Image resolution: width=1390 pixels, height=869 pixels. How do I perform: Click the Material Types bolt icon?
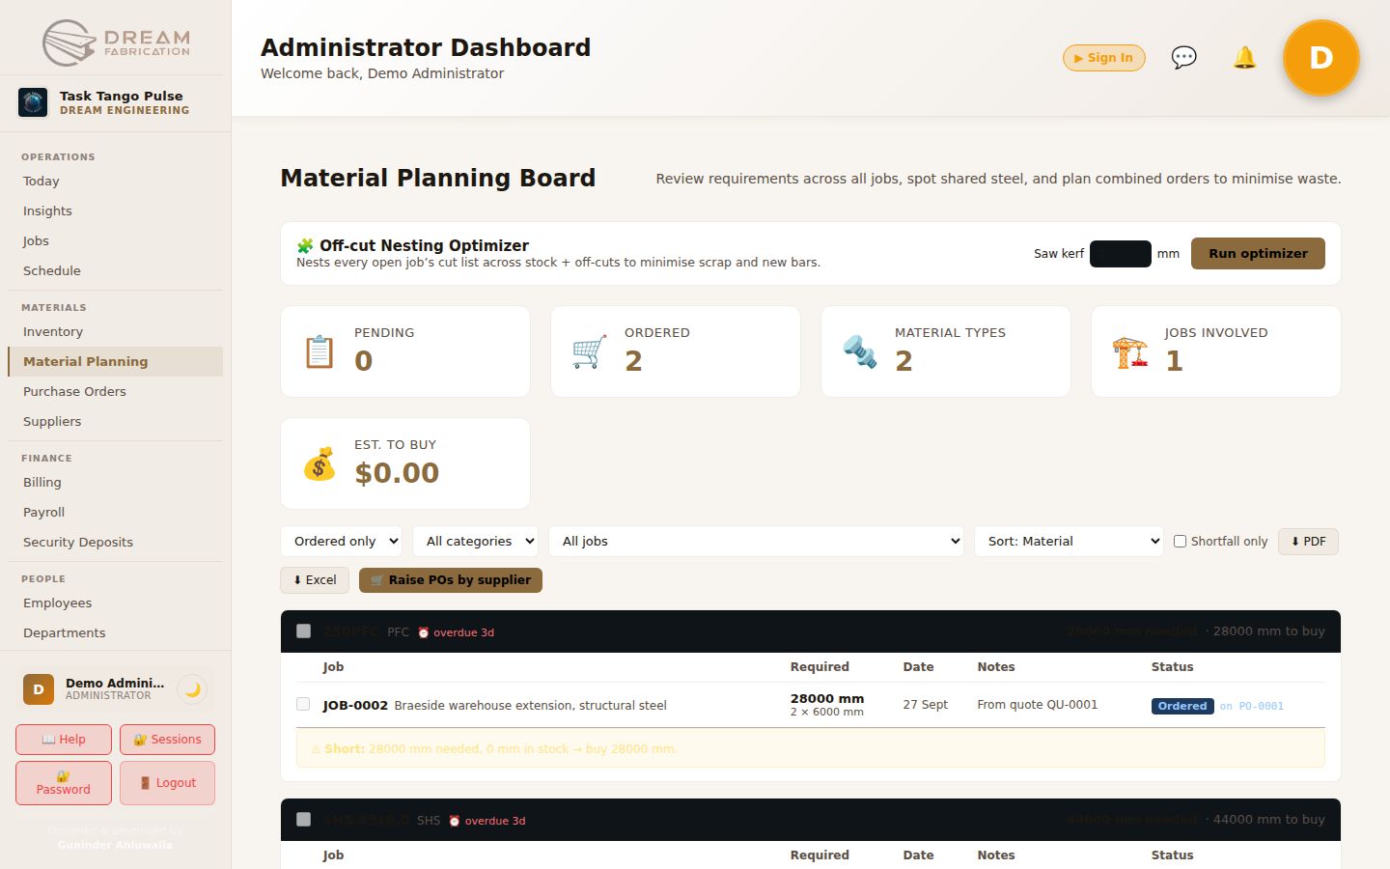860,352
